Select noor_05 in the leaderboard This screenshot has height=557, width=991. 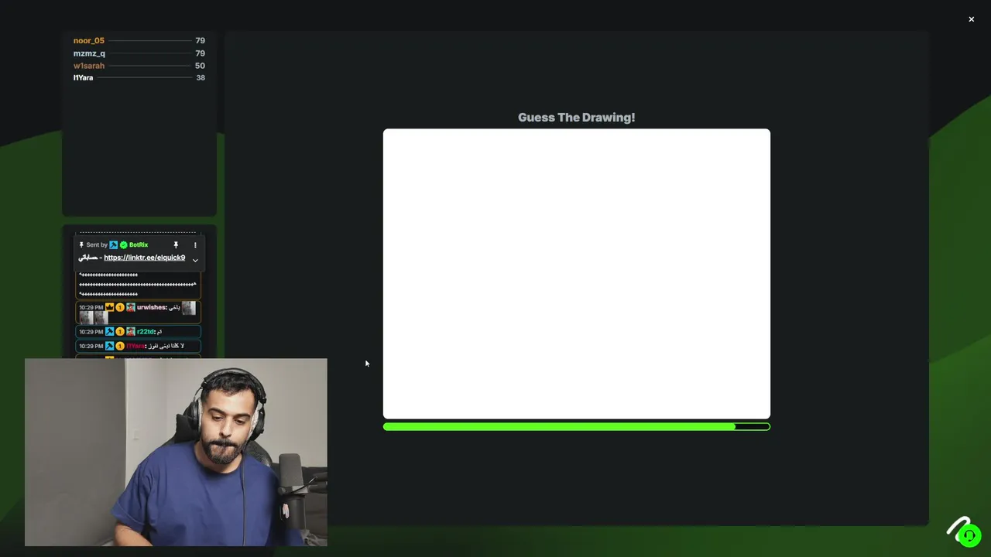coord(88,41)
